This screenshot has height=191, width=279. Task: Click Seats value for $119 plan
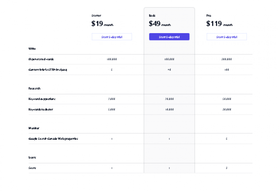pyautogui.click(x=226, y=168)
